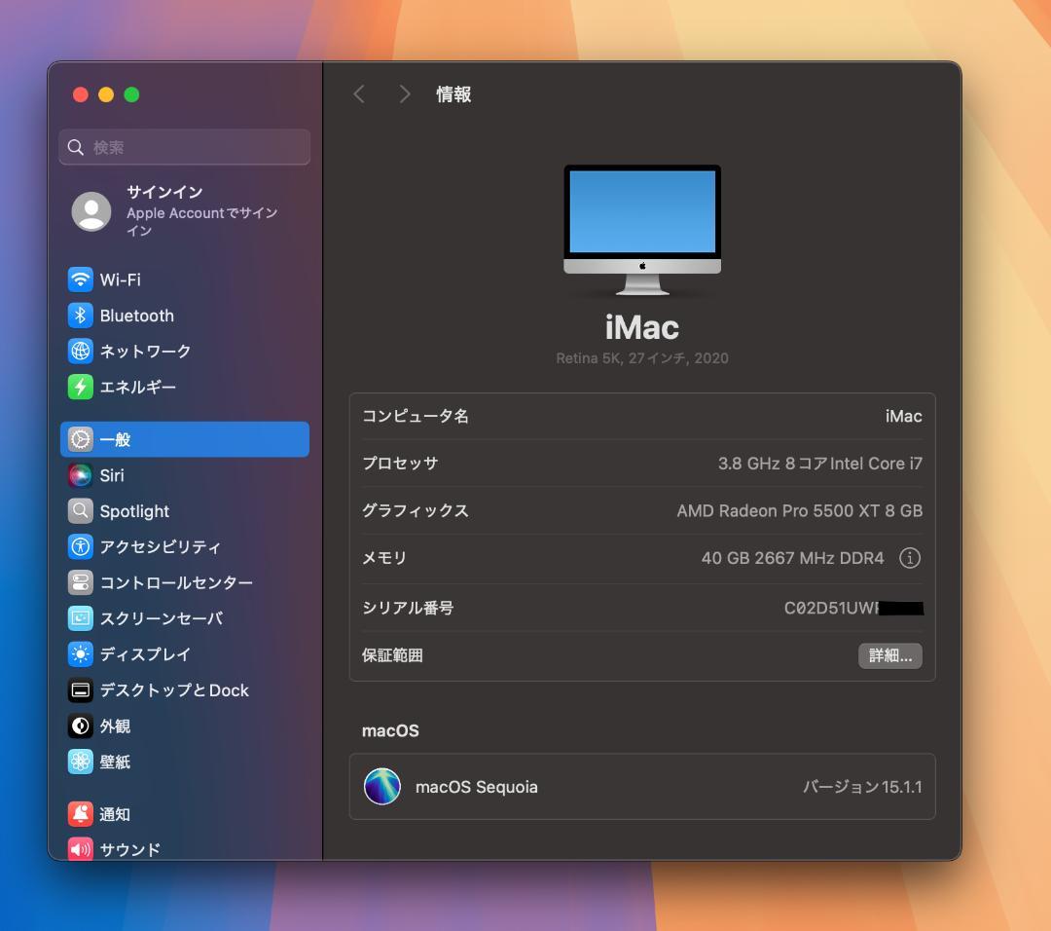
Task: Click the 40 GB 2667 MHz DDR4 value
Action: tap(792, 558)
